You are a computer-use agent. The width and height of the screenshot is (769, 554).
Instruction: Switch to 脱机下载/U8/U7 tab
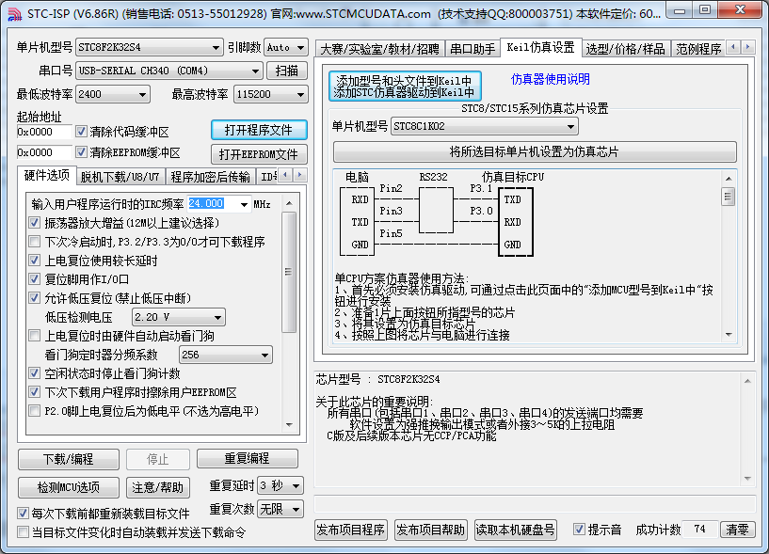coord(120,177)
